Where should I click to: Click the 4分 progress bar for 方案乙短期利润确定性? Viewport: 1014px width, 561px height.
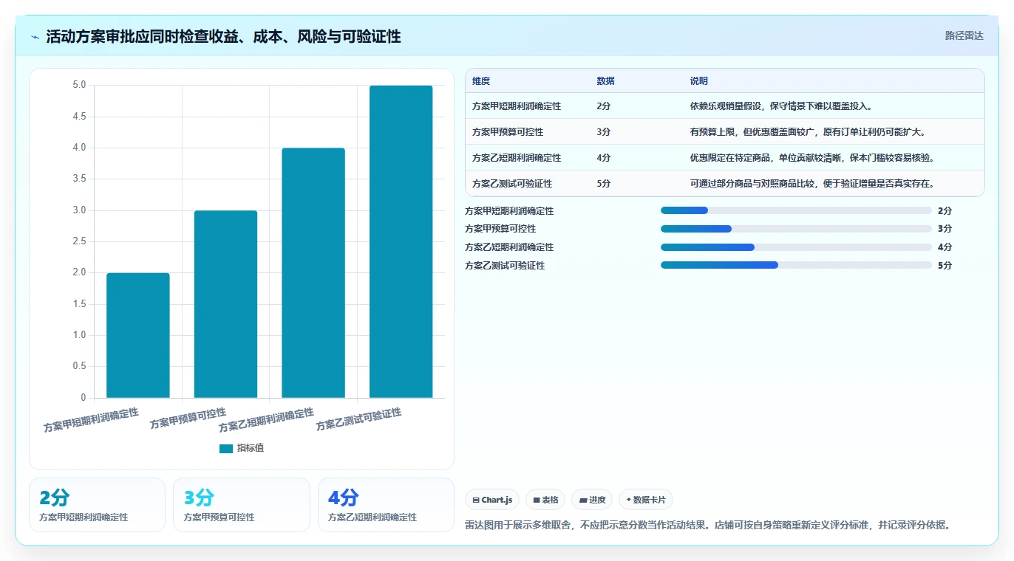(x=796, y=247)
